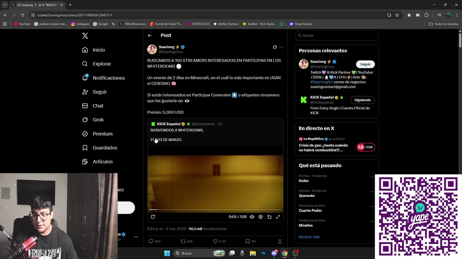
Task: Open Discord from the taskbar
Action: click(274, 253)
